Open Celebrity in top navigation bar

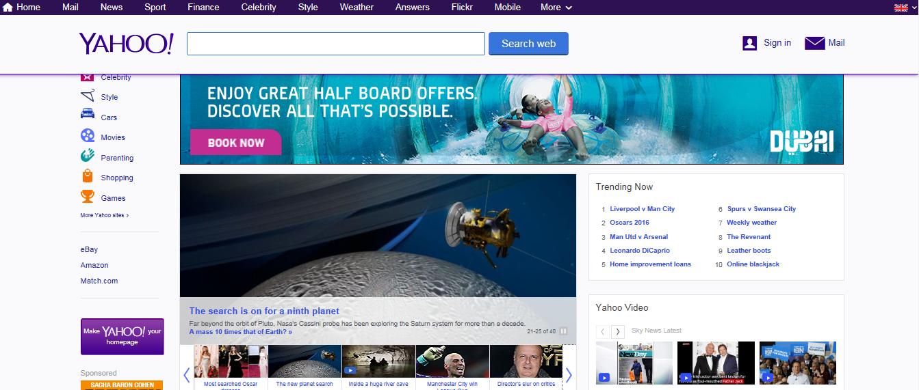point(259,7)
